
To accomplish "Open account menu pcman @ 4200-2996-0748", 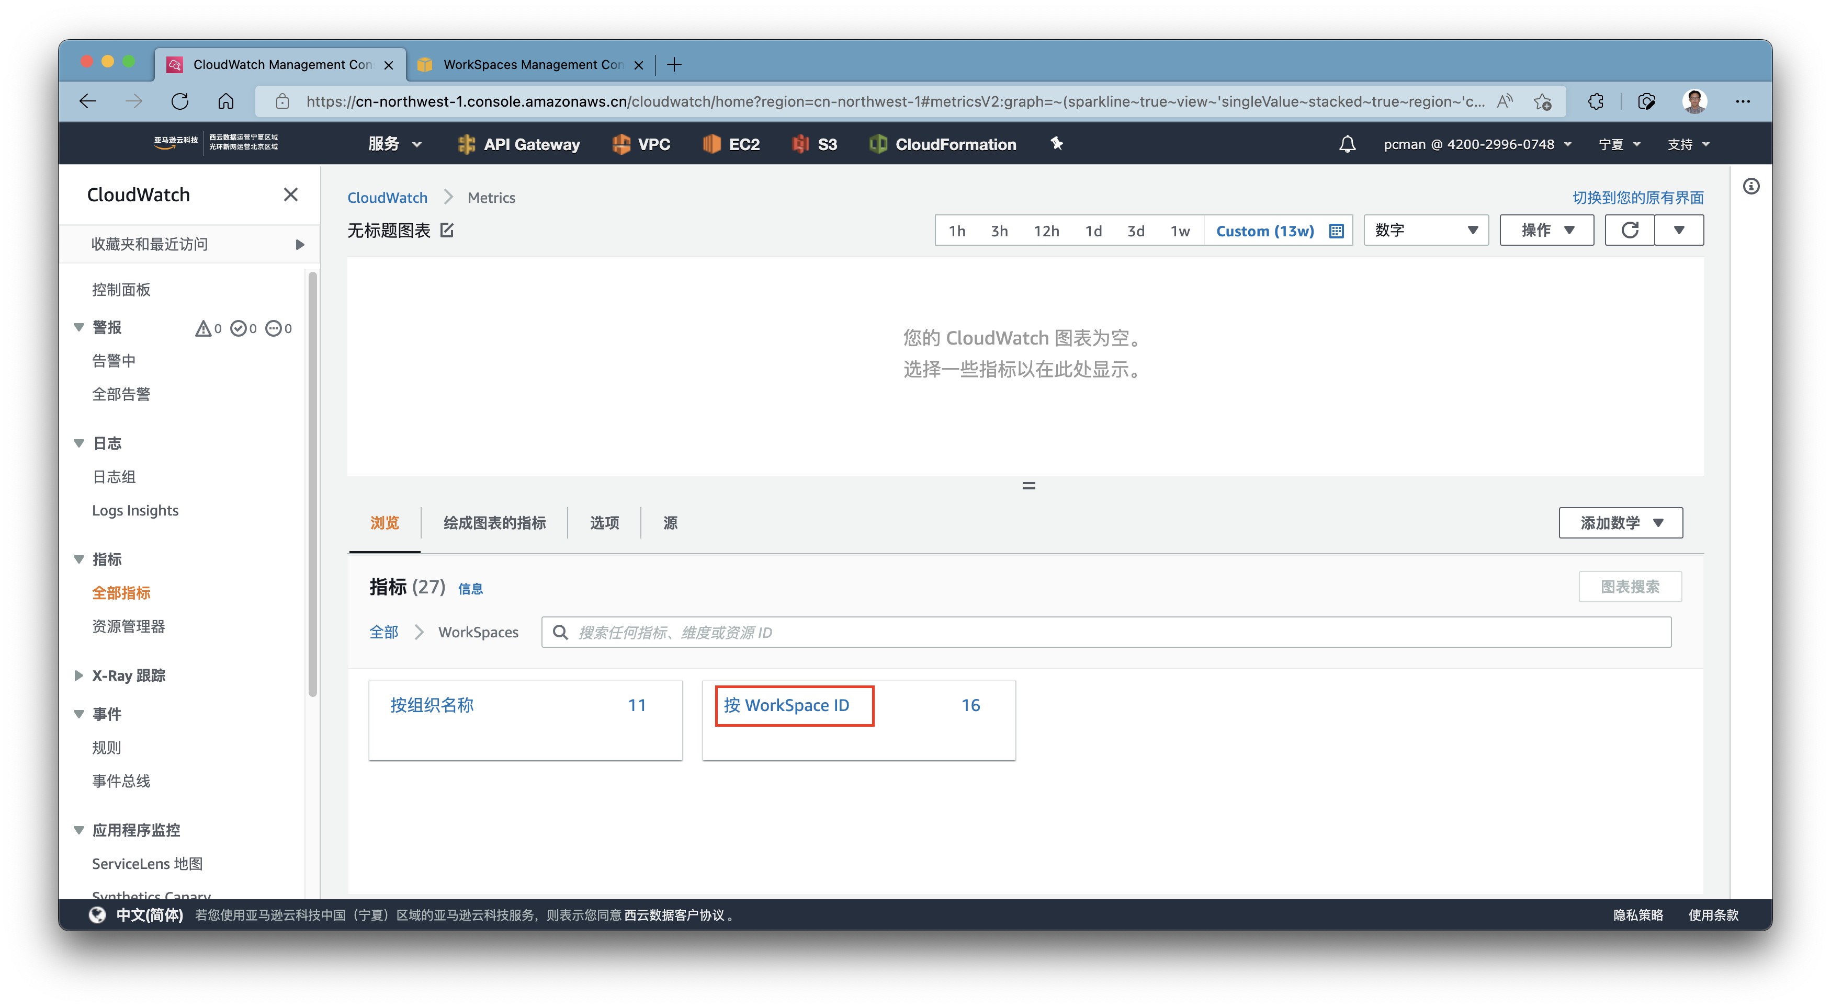I will [1478, 144].
